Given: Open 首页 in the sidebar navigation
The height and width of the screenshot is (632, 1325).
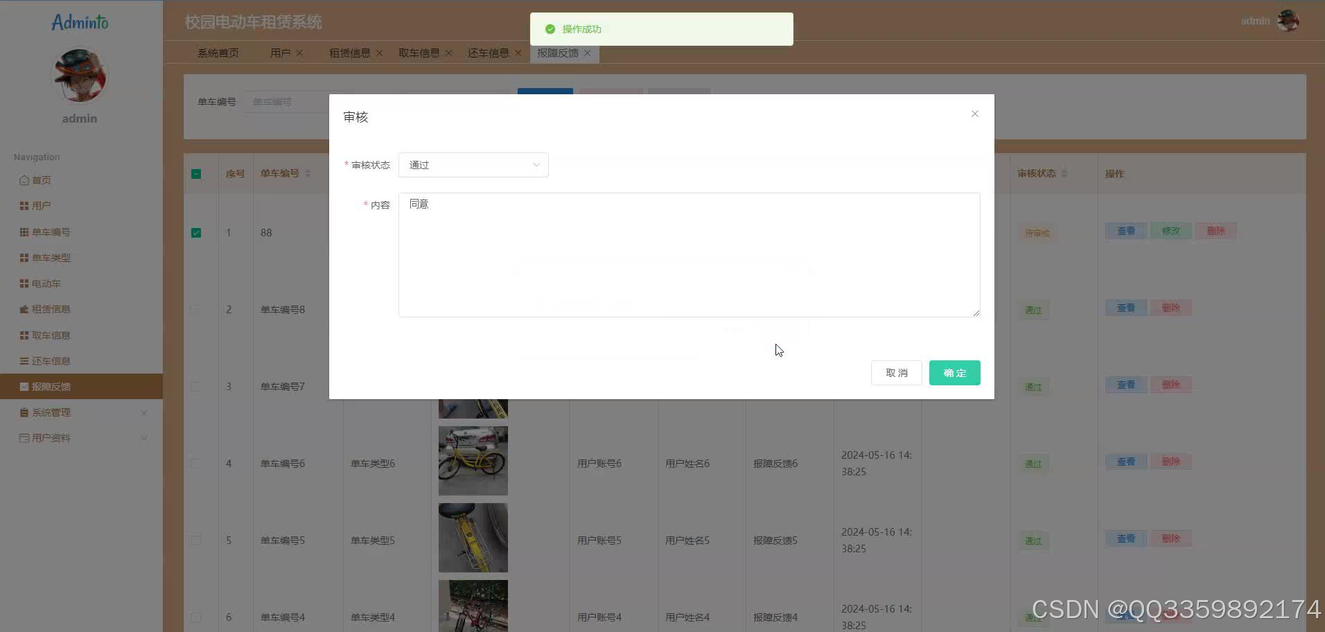Looking at the screenshot, I should [81, 180].
